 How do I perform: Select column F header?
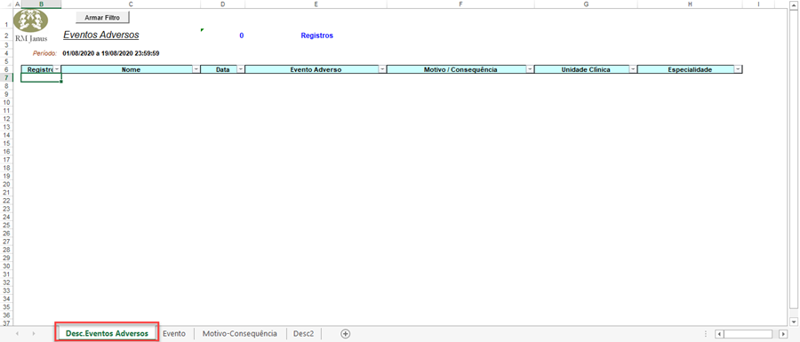point(460,4)
